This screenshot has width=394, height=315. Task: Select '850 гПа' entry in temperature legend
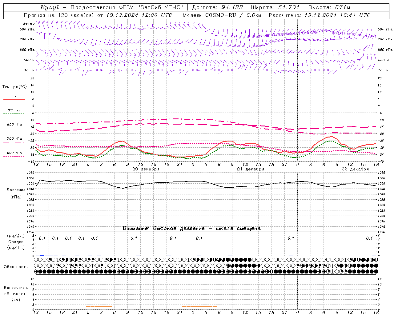(14, 124)
